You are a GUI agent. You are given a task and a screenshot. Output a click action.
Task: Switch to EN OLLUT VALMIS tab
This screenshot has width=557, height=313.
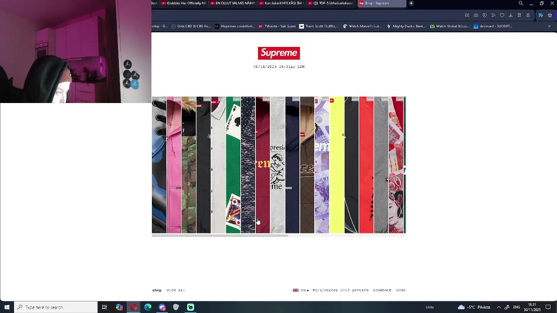click(232, 3)
